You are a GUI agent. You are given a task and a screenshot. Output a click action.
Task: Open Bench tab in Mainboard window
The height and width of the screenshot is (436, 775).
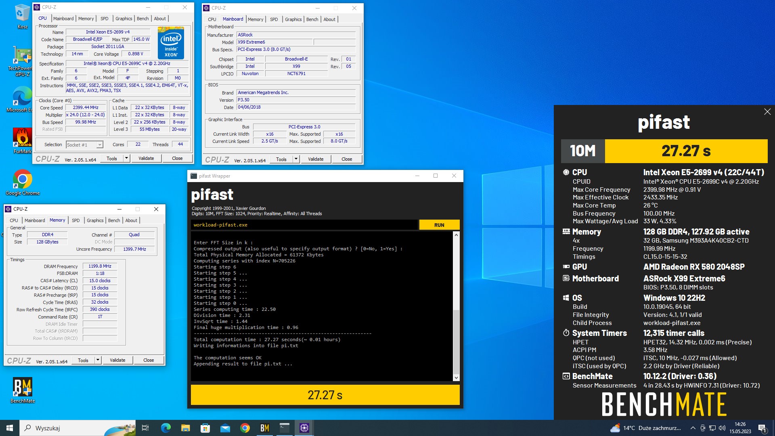312,19
